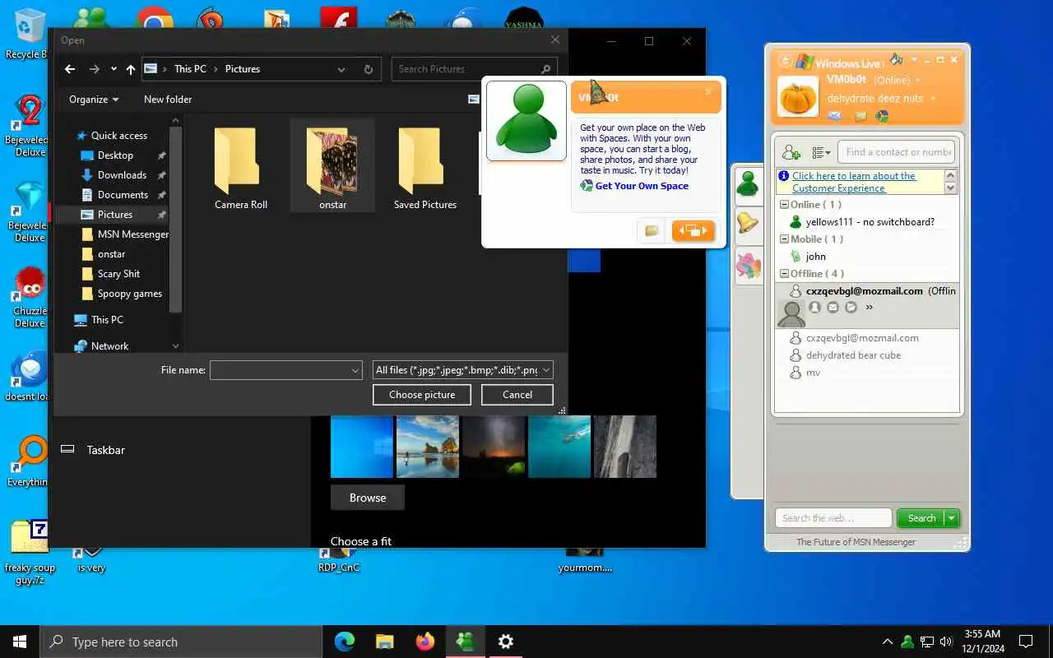Select Downloads in navigation pane
The height and width of the screenshot is (658, 1053).
(x=122, y=175)
